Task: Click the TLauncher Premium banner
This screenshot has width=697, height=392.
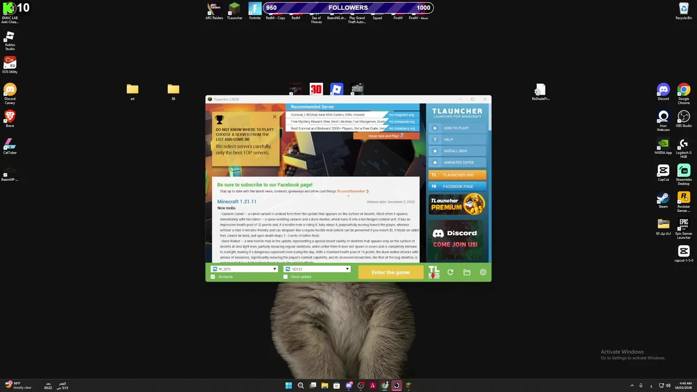Action: click(457, 204)
